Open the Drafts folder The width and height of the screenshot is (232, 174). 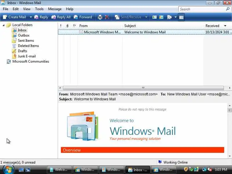click(23, 51)
